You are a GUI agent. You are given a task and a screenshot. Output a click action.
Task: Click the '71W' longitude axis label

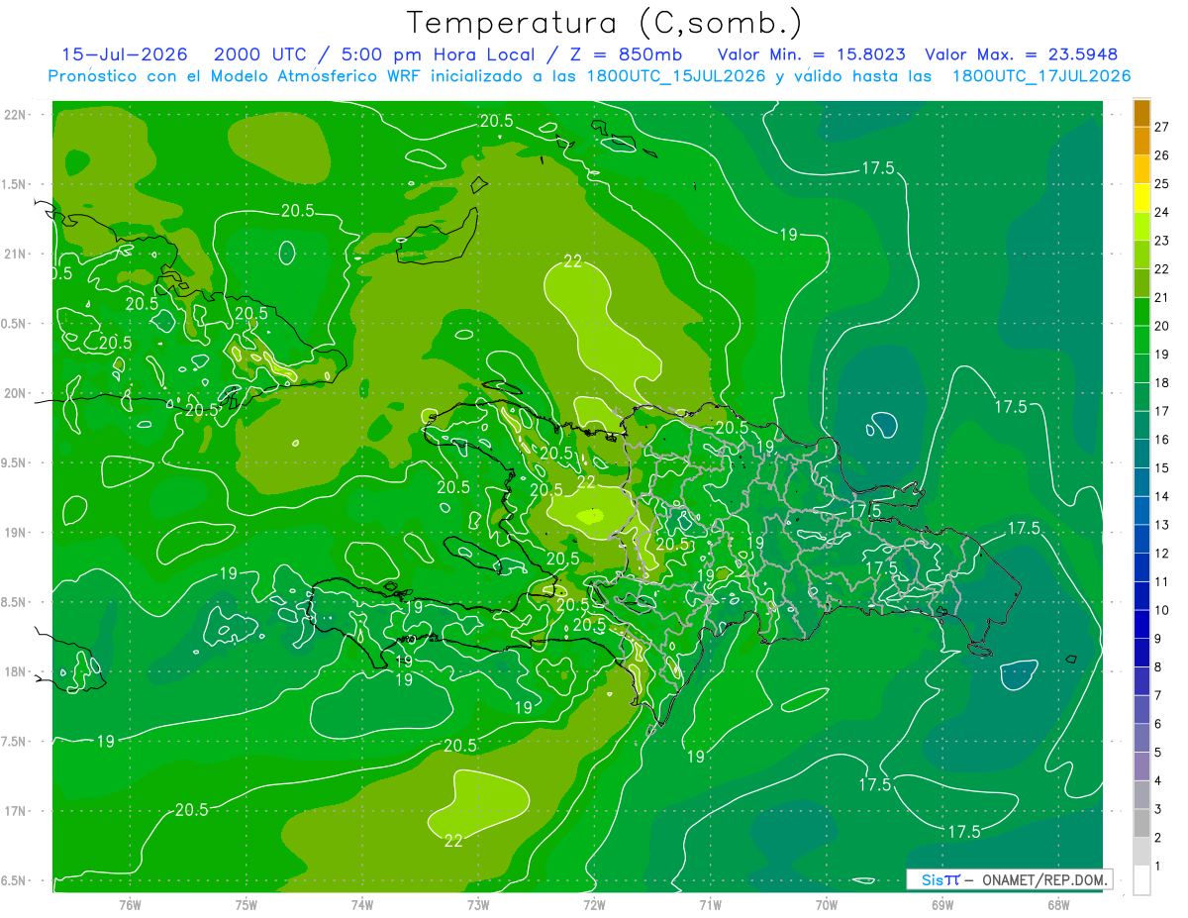coord(710,905)
